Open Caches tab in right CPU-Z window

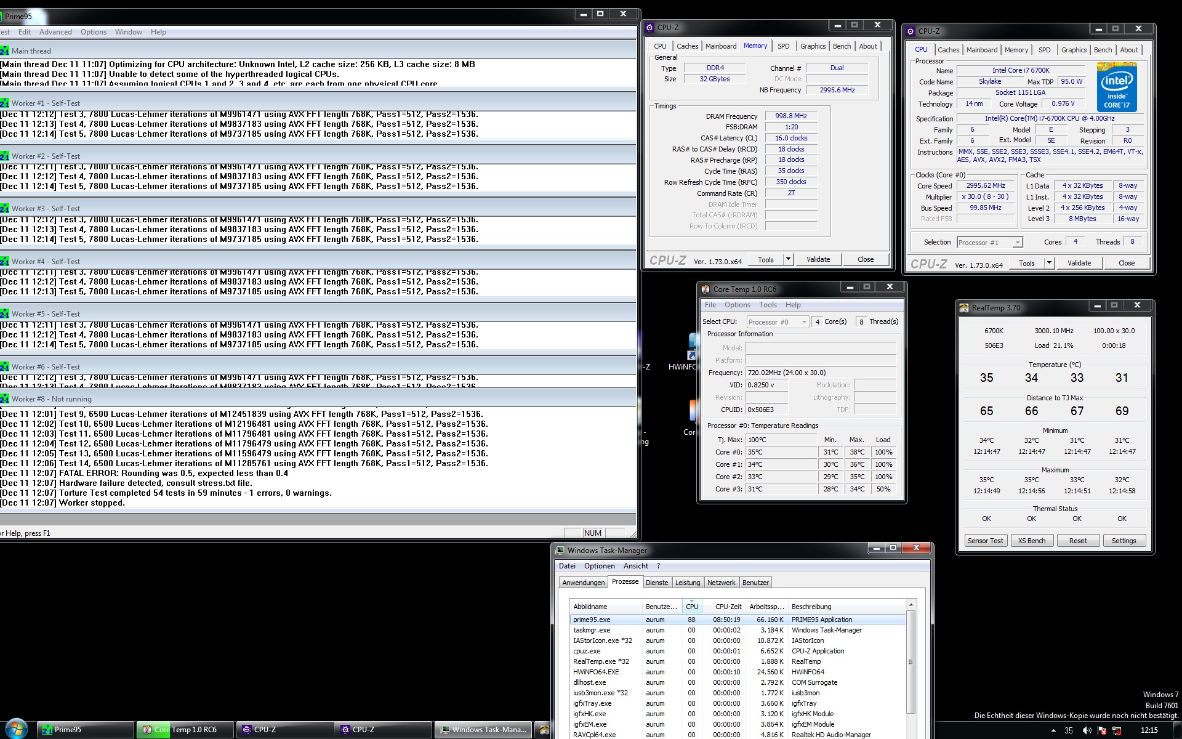click(948, 50)
